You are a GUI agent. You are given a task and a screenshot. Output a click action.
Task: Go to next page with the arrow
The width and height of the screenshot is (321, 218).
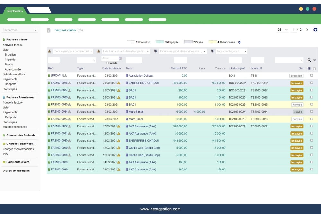307,29
